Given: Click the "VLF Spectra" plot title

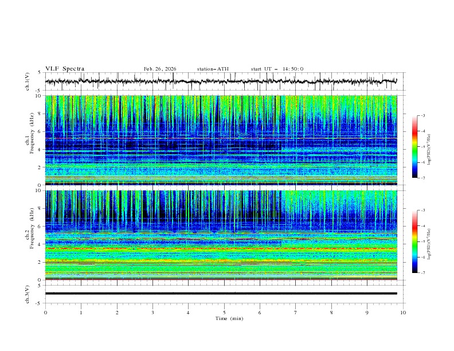Looking at the screenshot, I should [x=65, y=69].
